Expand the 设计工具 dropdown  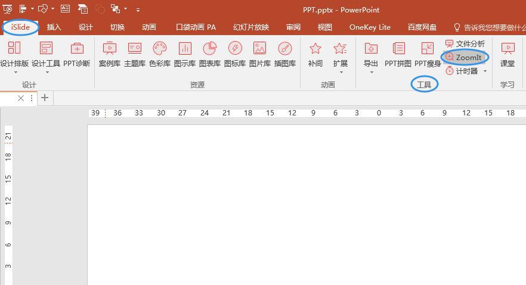pyautogui.click(x=46, y=73)
